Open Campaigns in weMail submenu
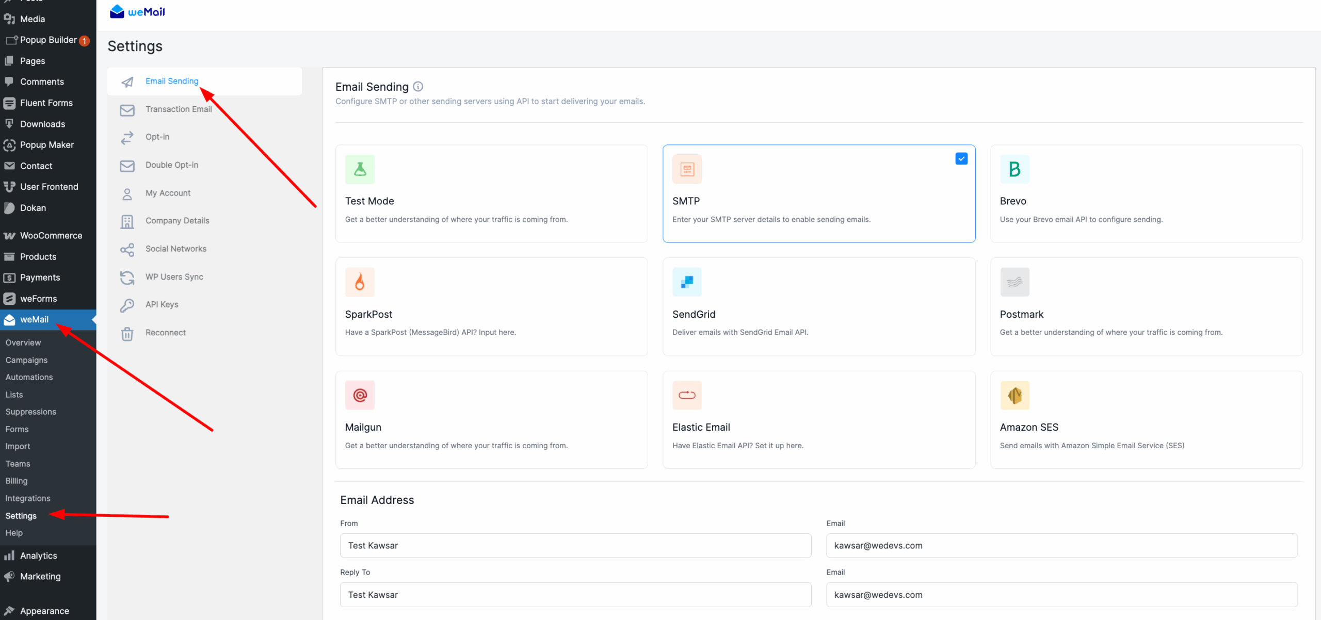The image size is (1321, 620). pos(26,360)
